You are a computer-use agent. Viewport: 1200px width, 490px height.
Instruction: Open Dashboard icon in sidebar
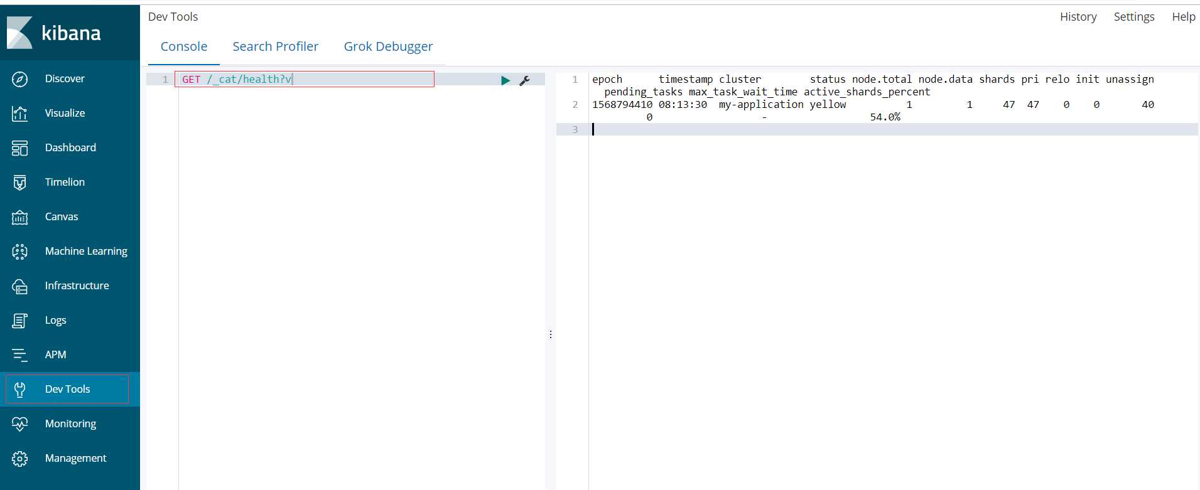pos(19,148)
